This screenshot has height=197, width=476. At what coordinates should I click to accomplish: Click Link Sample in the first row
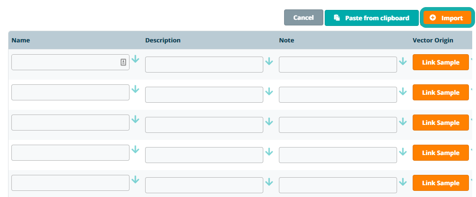click(x=441, y=62)
